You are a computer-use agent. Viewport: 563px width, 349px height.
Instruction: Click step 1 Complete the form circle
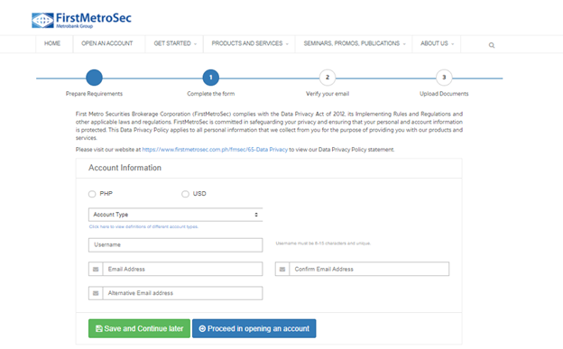point(211,78)
